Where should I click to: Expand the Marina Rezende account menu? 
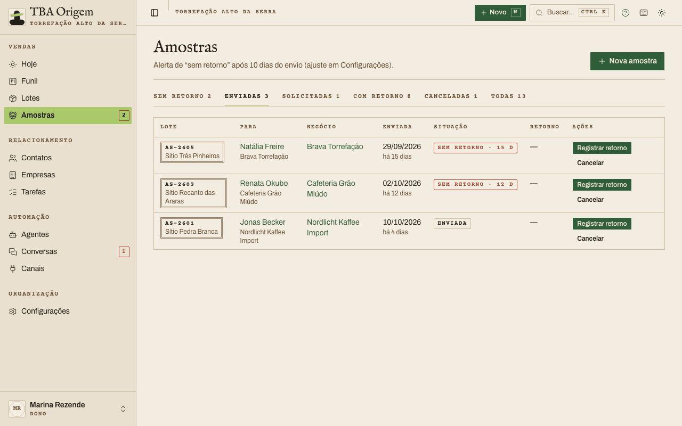click(68, 409)
